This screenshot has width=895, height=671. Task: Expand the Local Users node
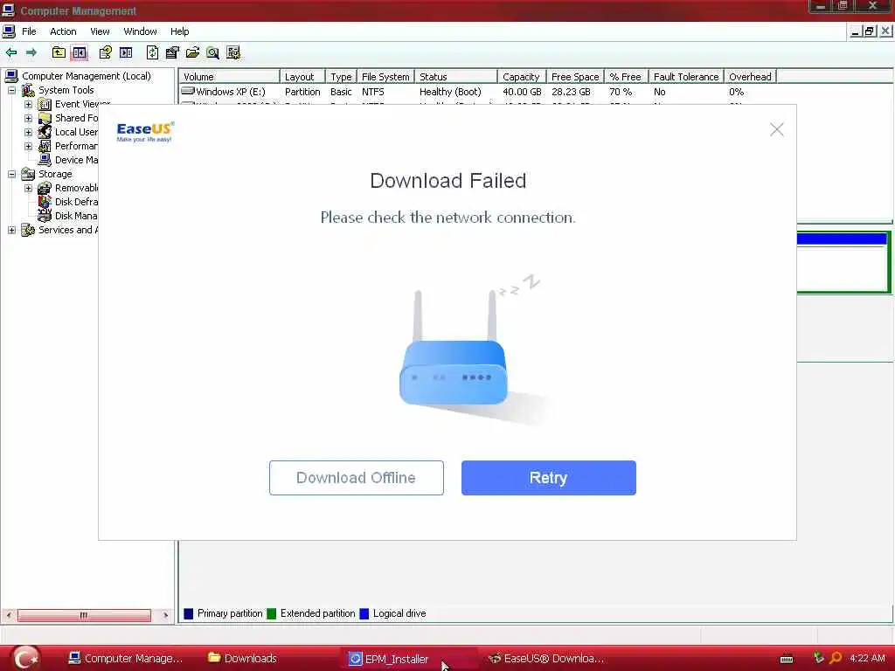point(28,133)
